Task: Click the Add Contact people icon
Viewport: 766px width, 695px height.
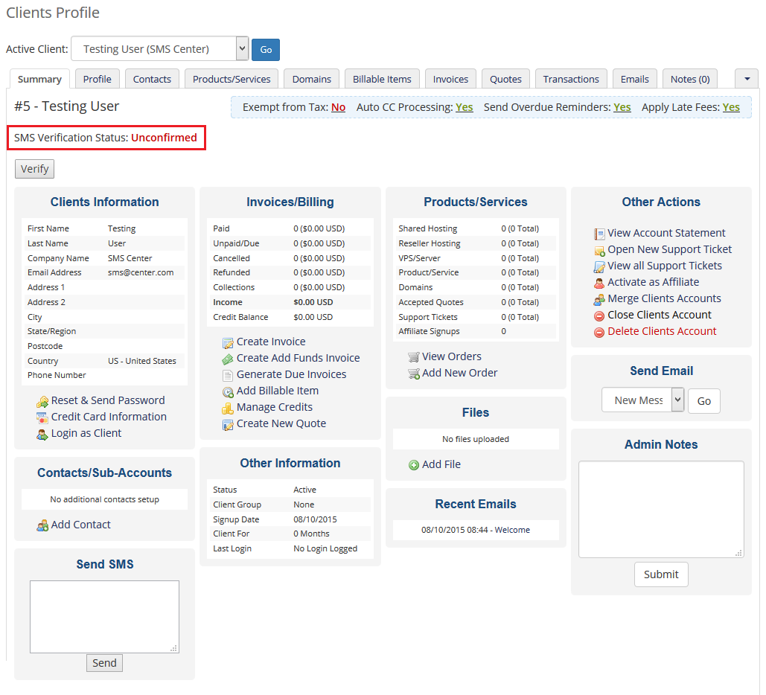Action: [42, 525]
